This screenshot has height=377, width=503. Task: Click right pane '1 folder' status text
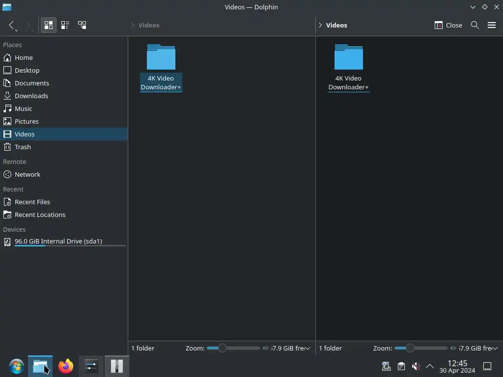(x=331, y=348)
